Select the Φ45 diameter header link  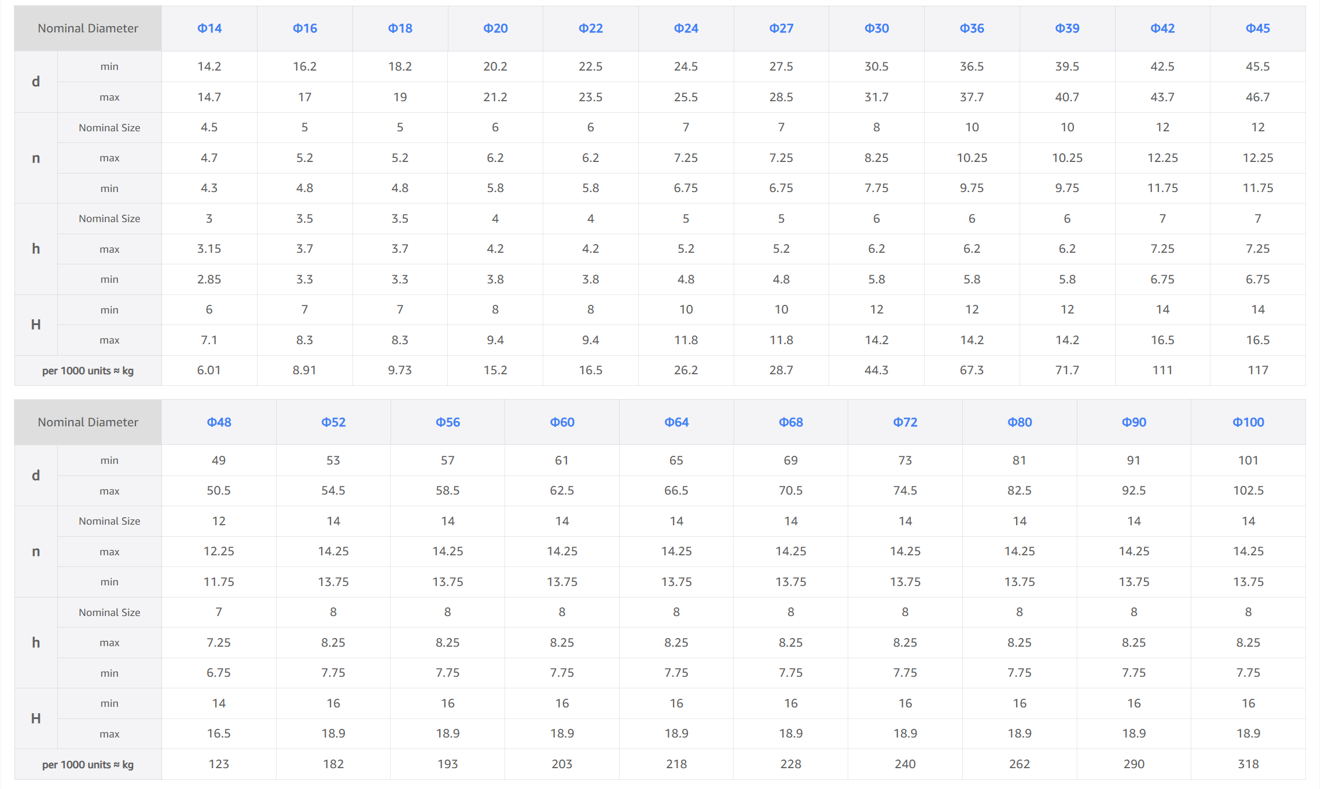tap(1258, 28)
